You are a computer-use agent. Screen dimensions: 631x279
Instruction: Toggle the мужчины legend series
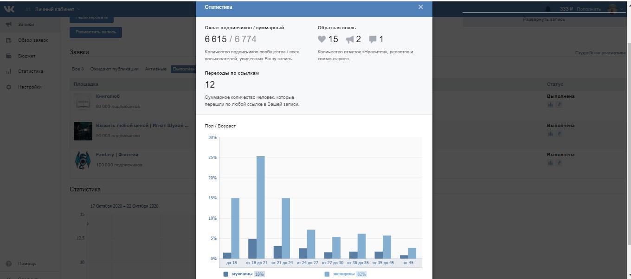[x=226, y=274]
